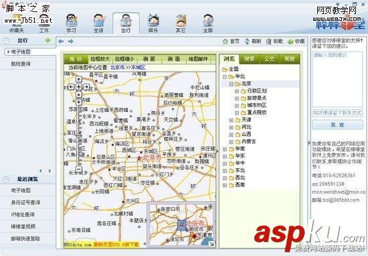Switch to the 驾驶 tab
Image resolution: width=368 pixels, height=256 pixels.
pos(290,59)
